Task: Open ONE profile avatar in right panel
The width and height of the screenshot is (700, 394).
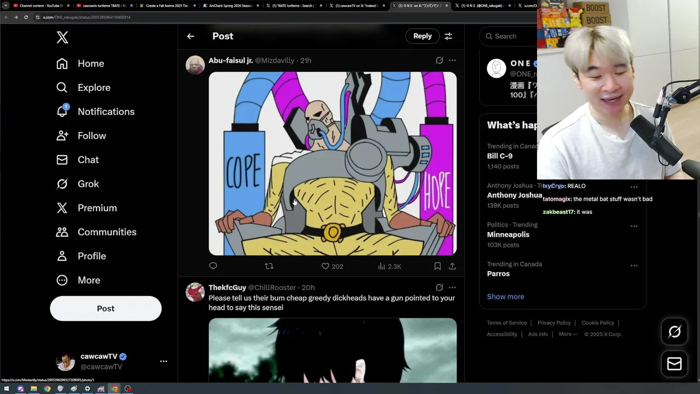Action: [x=497, y=69]
